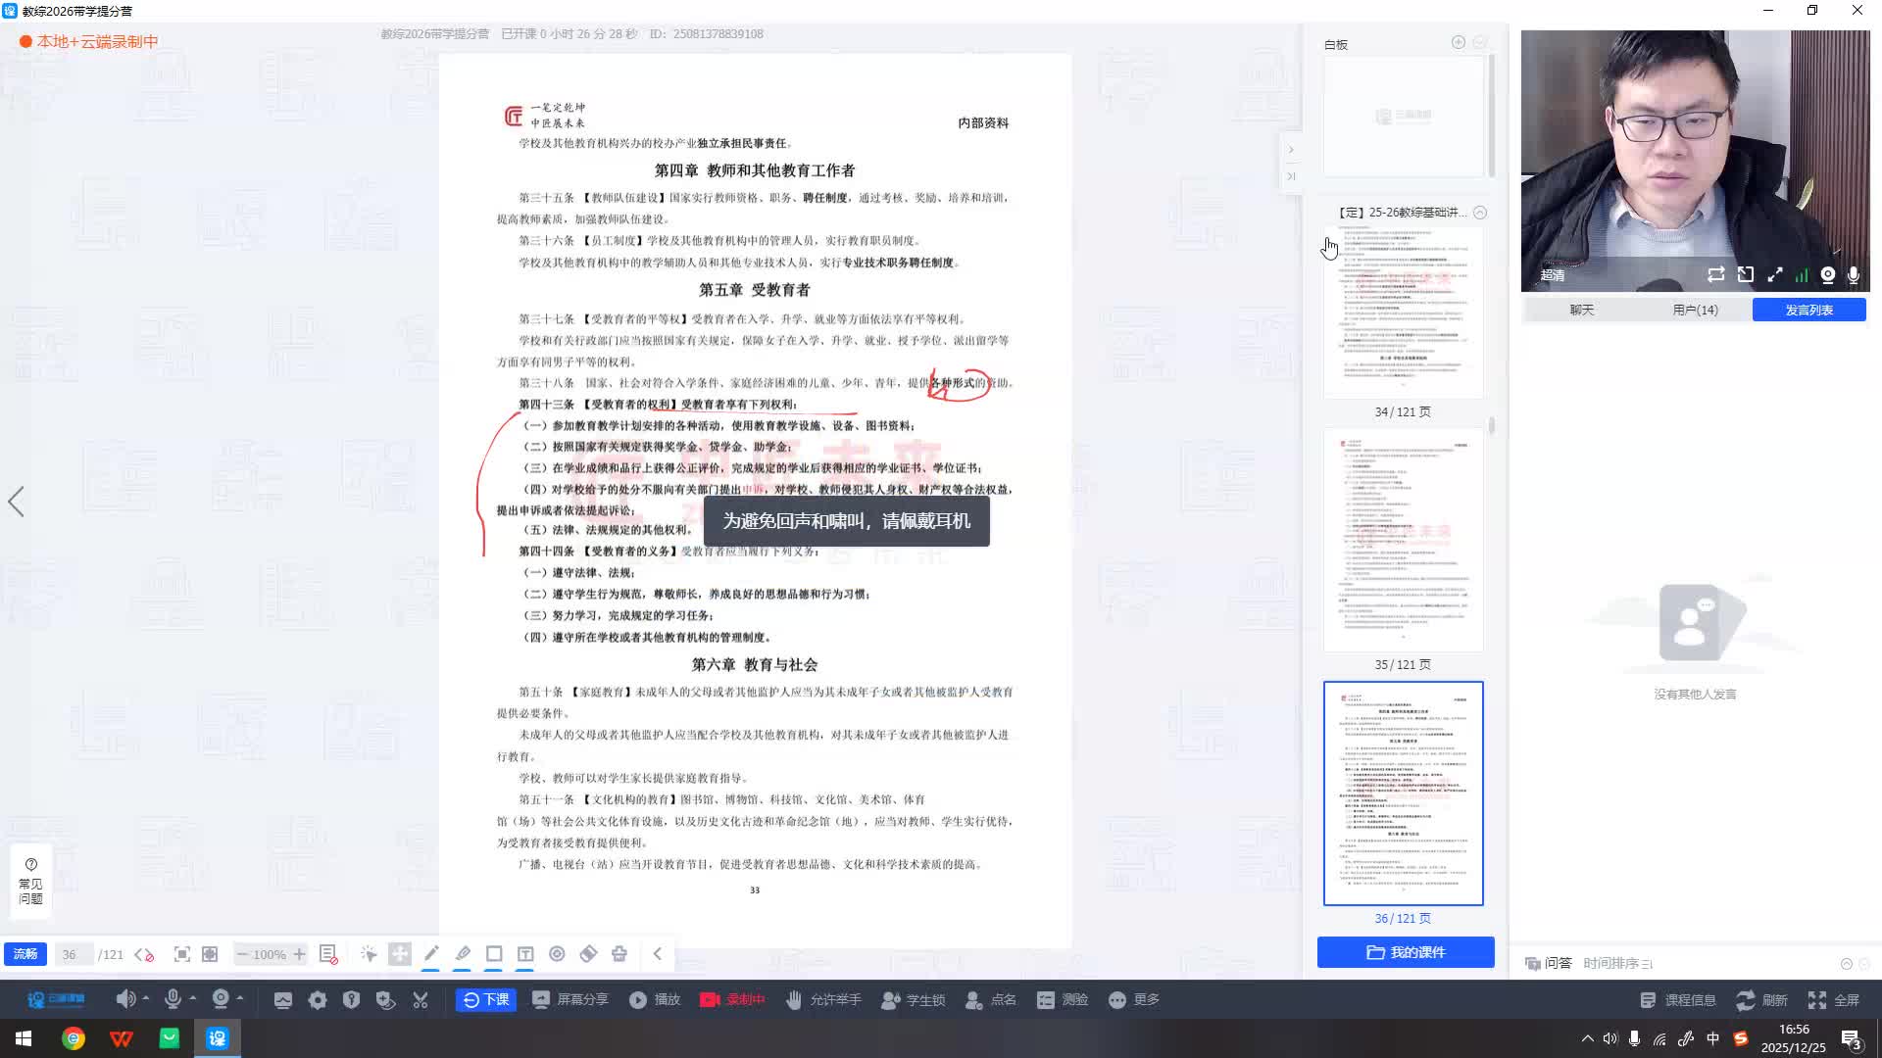Mute the microphone in the bottom bar
This screenshot has width=1882, height=1058.
[173, 999]
